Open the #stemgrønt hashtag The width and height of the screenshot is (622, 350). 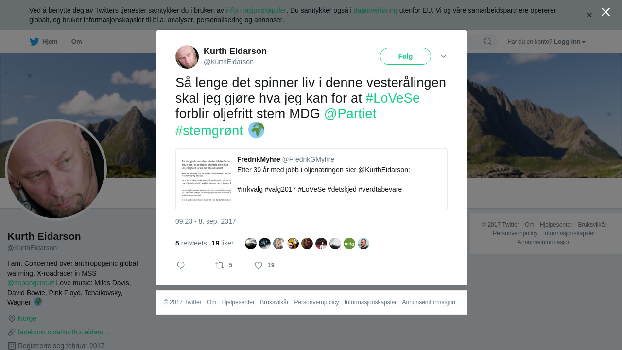pos(209,130)
